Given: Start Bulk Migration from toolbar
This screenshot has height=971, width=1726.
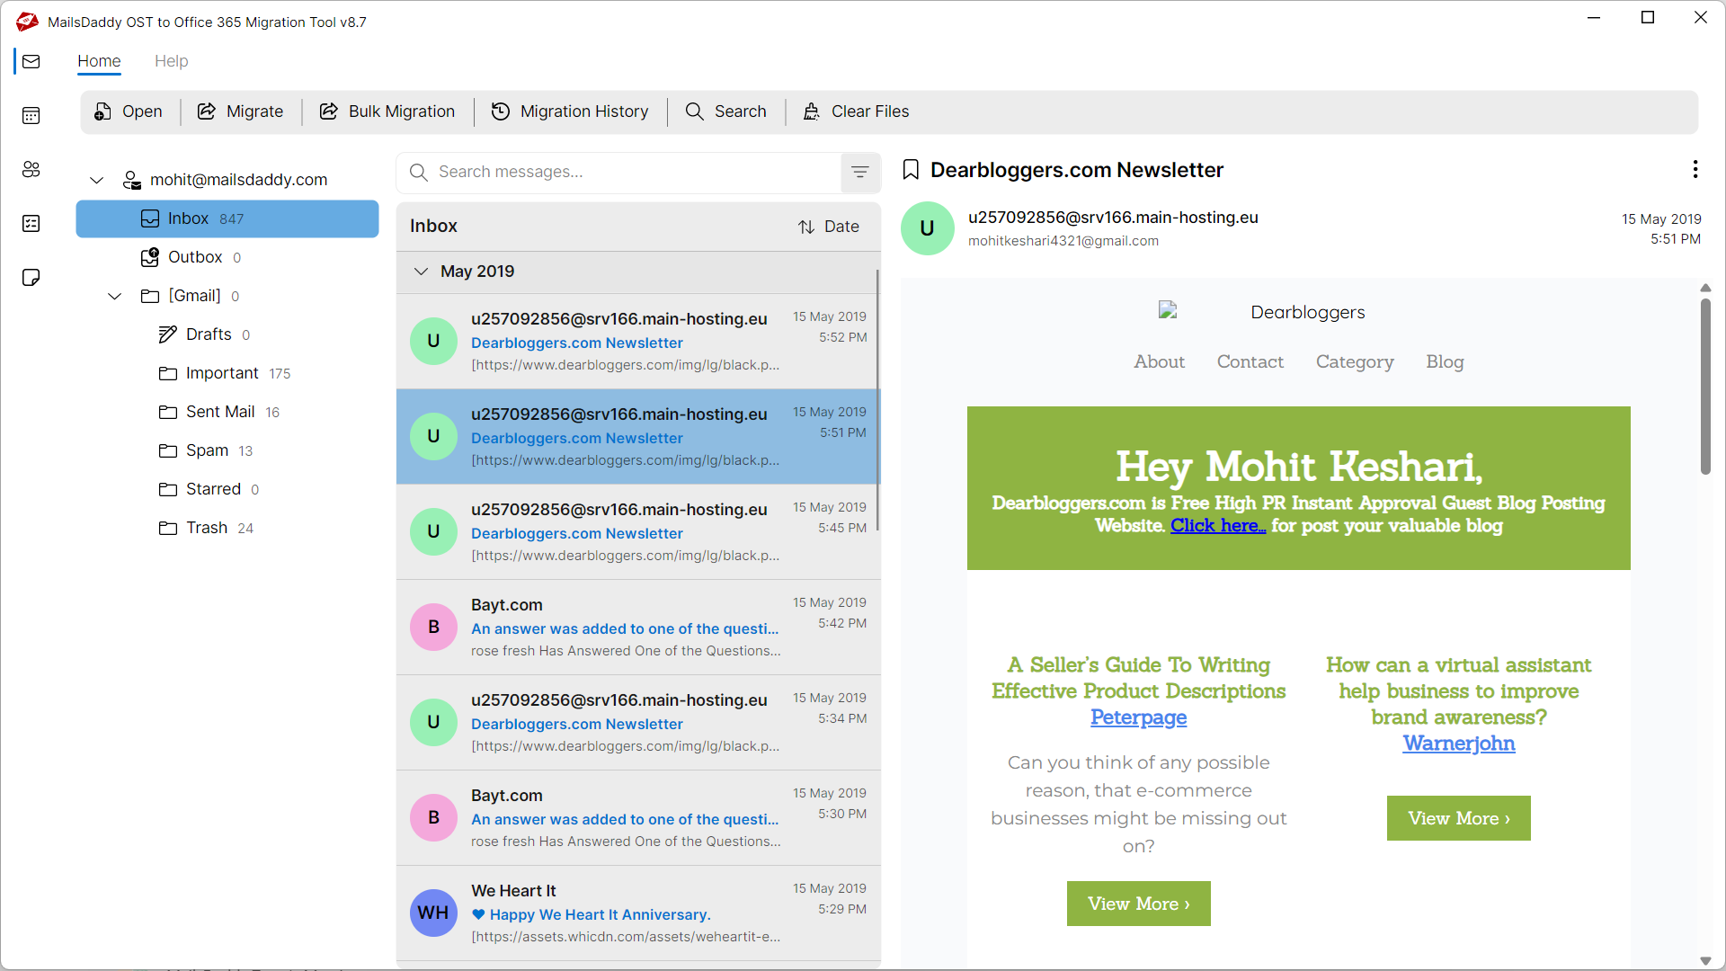Looking at the screenshot, I should point(387,111).
